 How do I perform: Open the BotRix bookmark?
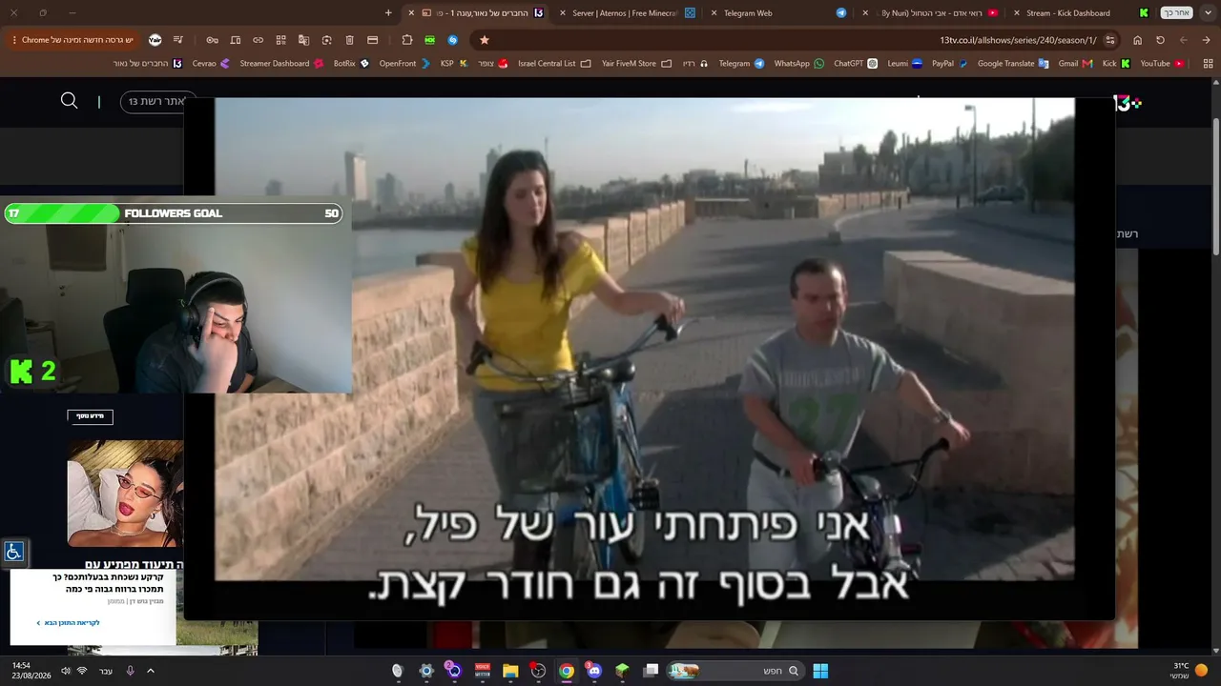[x=351, y=64]
